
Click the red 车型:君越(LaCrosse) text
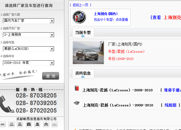[x=126, y=51]
